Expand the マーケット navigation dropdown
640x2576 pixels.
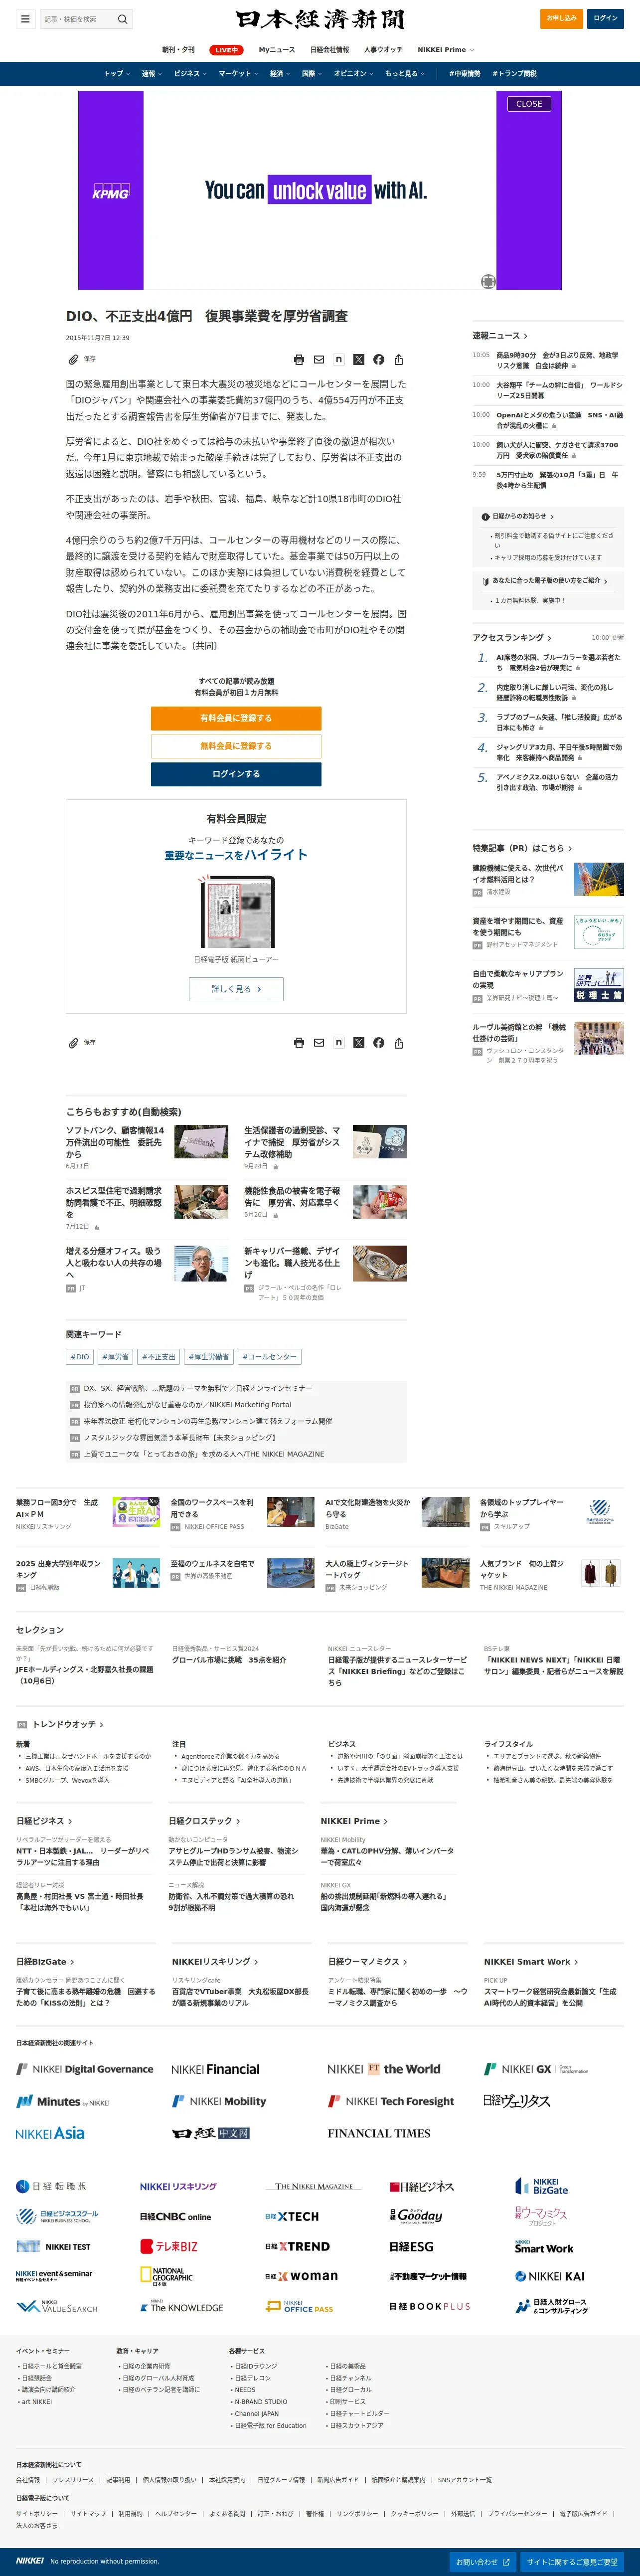tap(238, 74)
